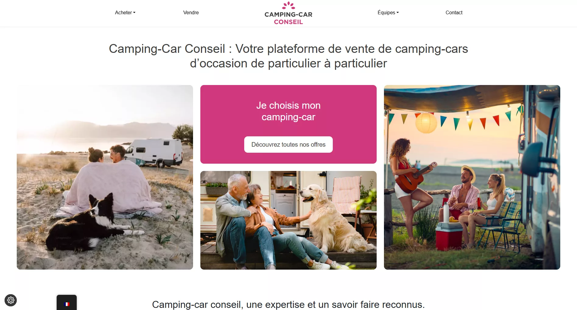Viewport: 577px width, 310px height.
Task: Expand the Équipes dropdown menu
Action: point(388,12)
